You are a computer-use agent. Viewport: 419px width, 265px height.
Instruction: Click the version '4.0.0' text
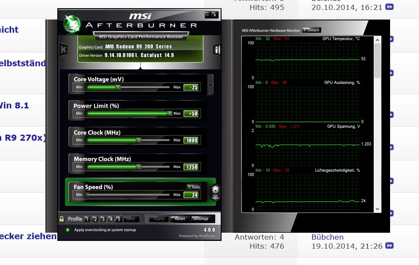coord(209,230)
